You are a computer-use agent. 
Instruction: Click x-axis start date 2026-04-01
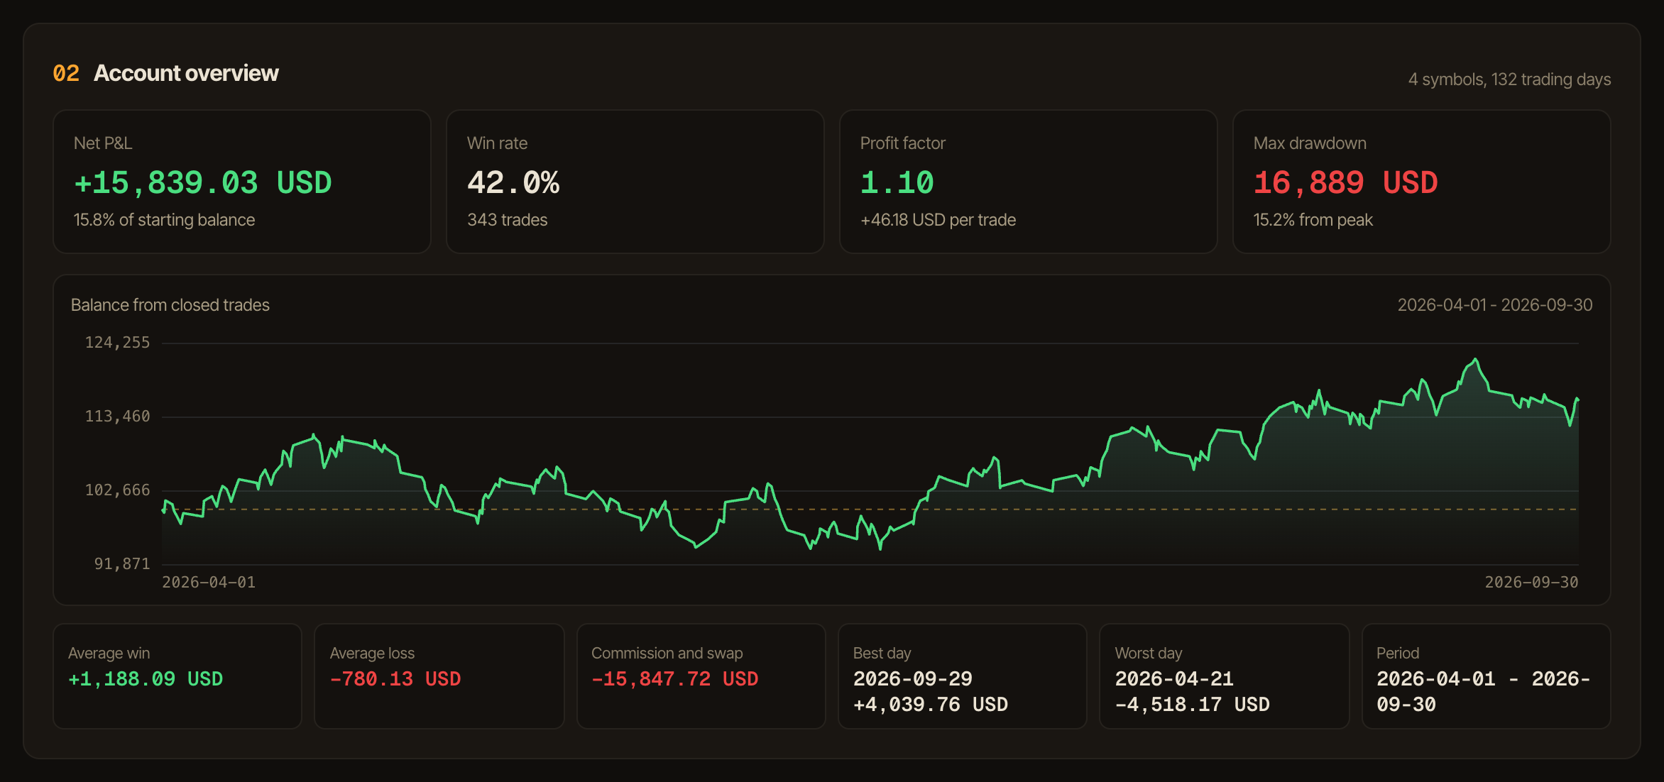(x=209, y=583)
